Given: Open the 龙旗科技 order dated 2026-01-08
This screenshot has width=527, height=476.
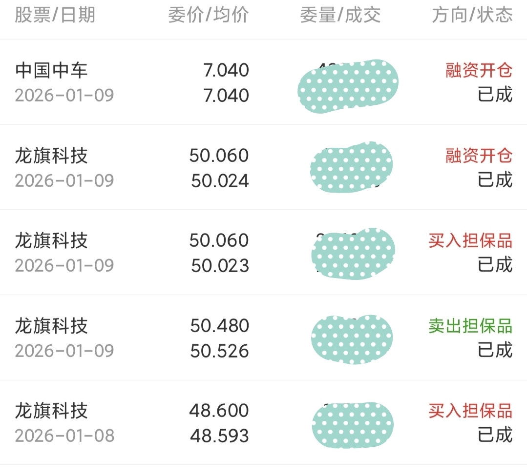Looking at the screenshot, I should click(x=264, y=423).
